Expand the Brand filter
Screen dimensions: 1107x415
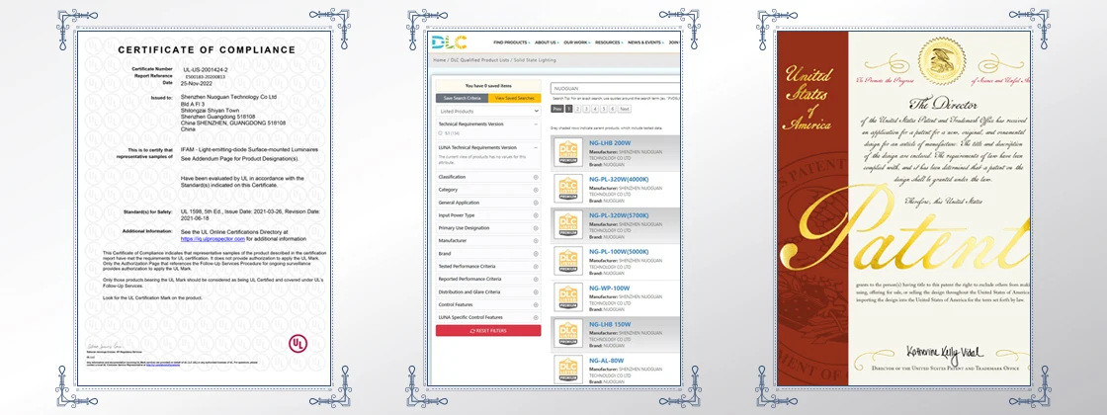536,253
